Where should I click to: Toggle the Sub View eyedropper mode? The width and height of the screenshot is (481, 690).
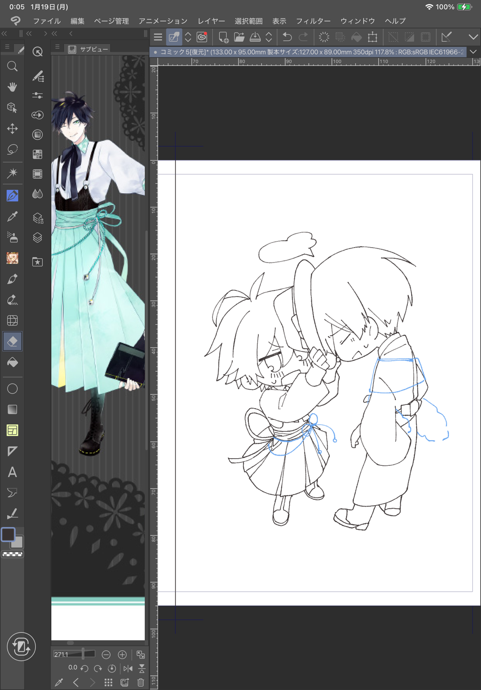coord(59,682)
